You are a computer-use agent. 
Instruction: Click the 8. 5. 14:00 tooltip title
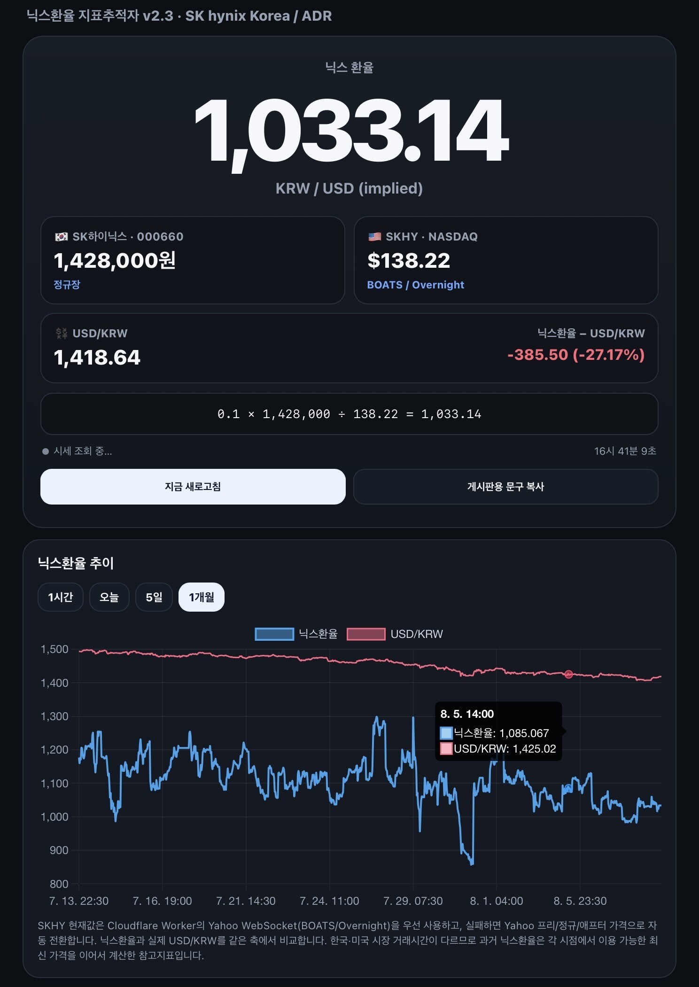[x=467, y=714]
